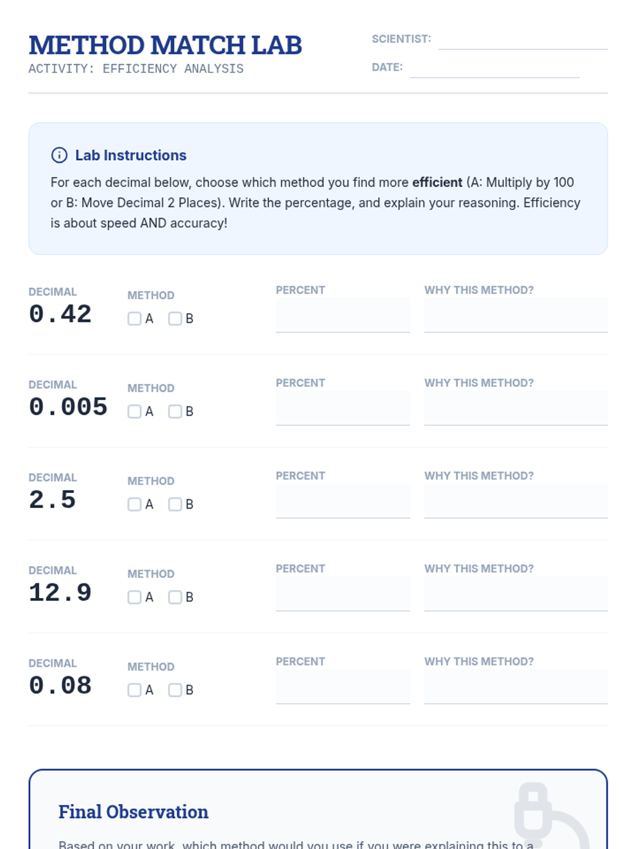Check method B for decimal 0.42
Screen dimensions: 636x849
point(175,318)
